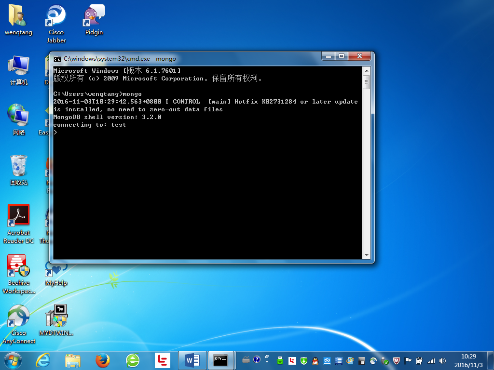
Task: Click the mongo shell '>' prompt
Action: [x=55, y=132]
